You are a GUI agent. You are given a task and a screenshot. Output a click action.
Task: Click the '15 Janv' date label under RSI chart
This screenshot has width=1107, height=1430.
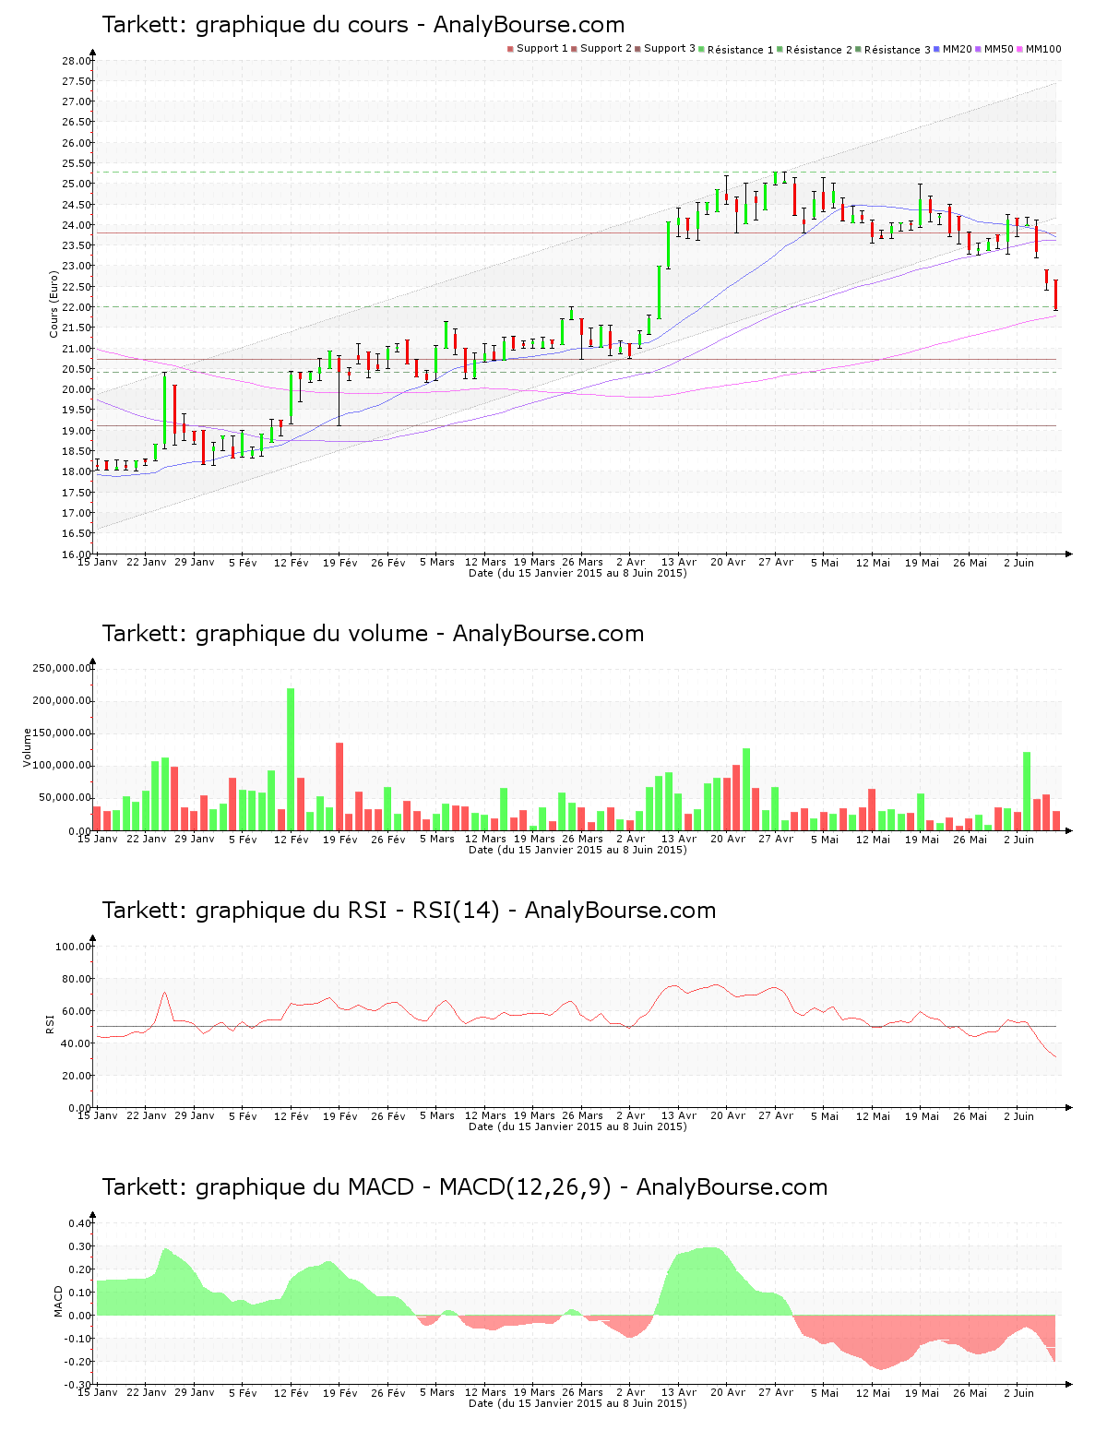97,1116
